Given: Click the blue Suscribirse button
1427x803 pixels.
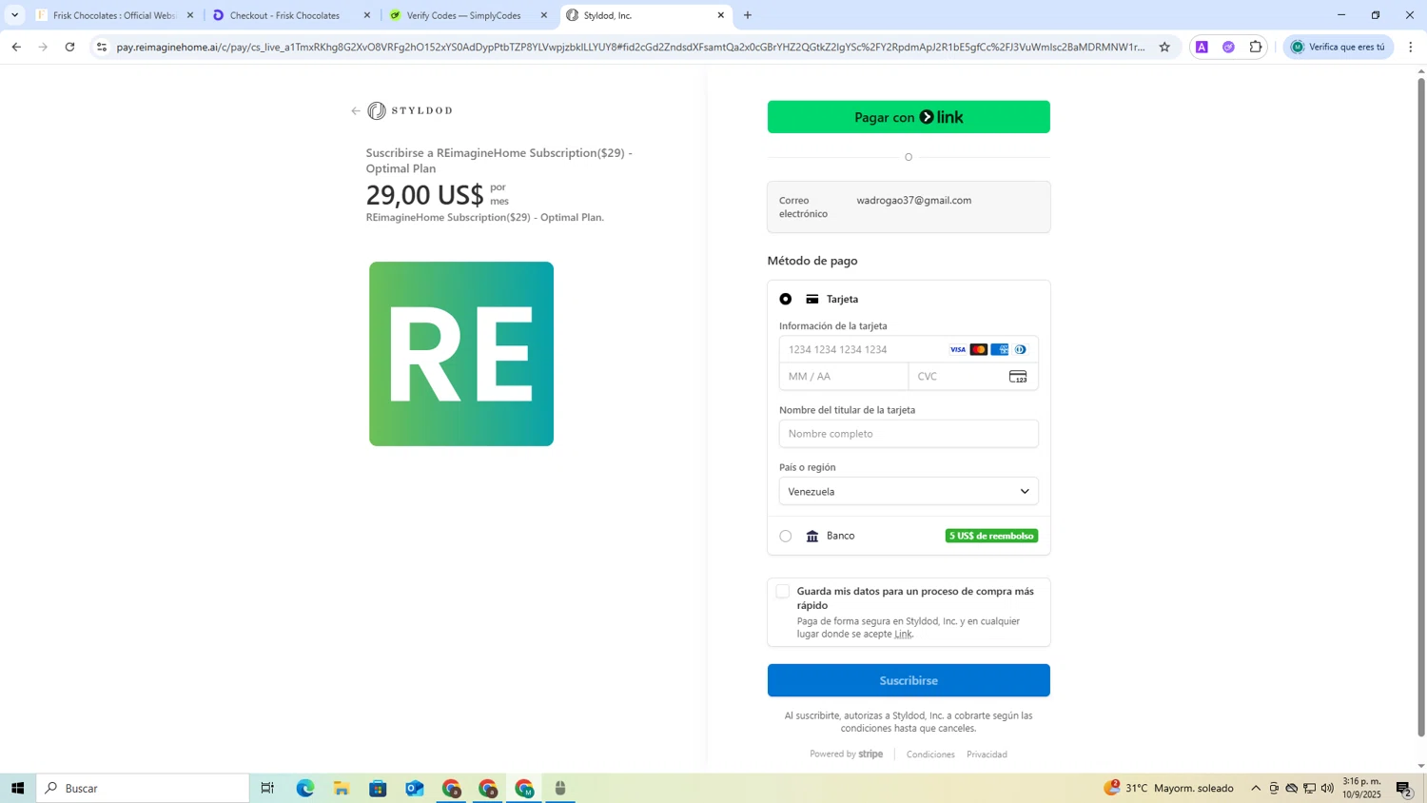Looking at the screenshot, I should pyautogui.click(x=909, y=680).
